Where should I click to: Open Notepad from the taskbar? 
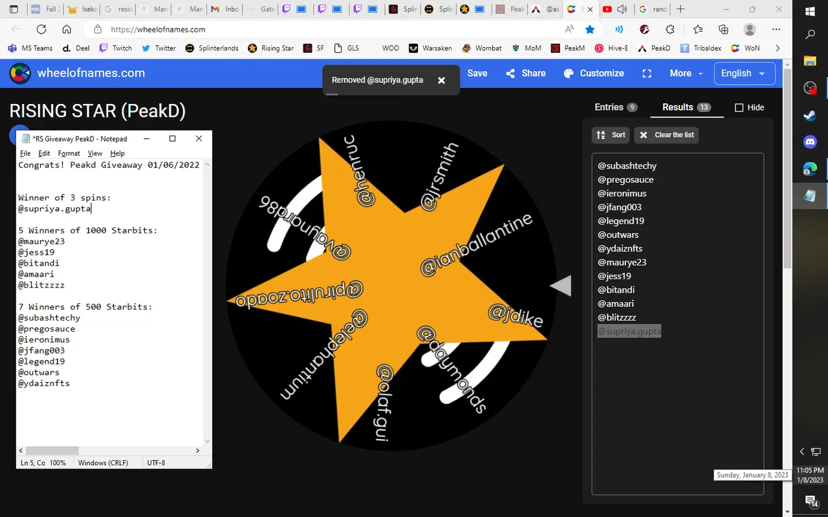(x=810, y=196)
